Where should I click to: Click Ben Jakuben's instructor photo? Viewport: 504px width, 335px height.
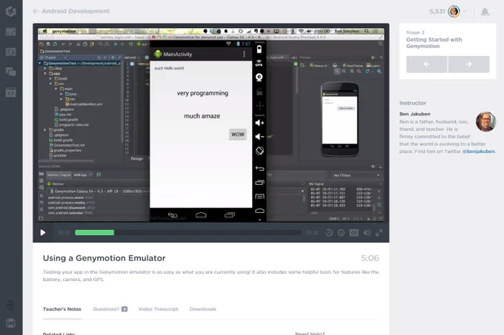coord(485,122)
